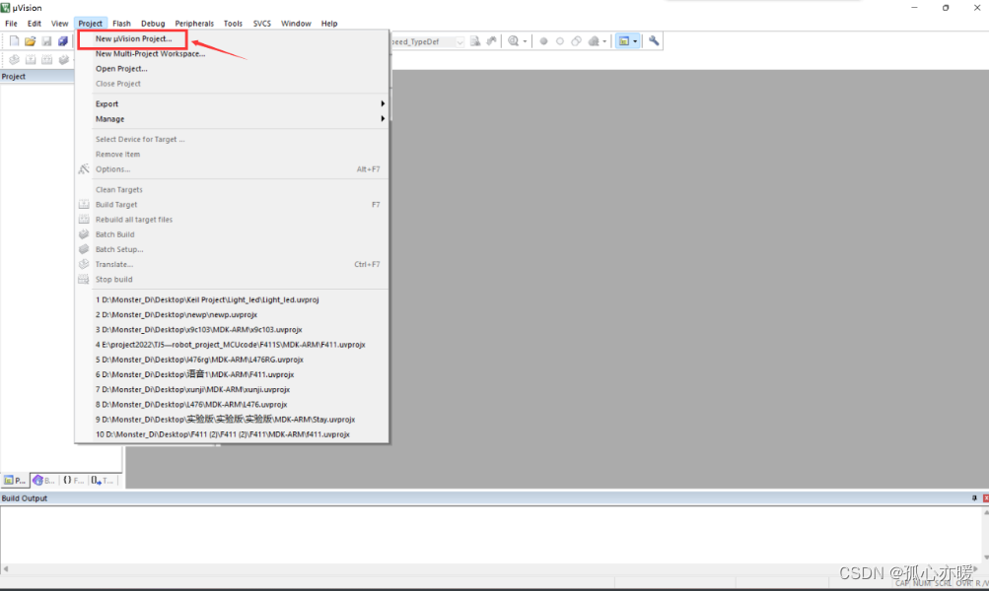This screenshot has width=989, height=591.
Task: Open Configuration with the wrench icon
Action: [x=654, y=41]
